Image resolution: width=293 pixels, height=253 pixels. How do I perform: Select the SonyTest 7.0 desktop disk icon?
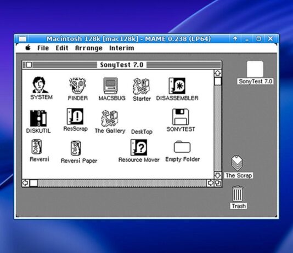[255, 69]
